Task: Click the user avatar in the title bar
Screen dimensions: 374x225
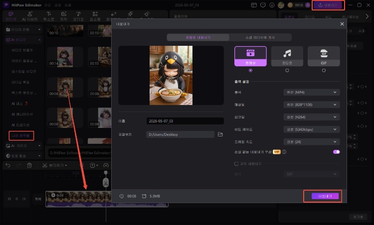Action: click(281, 5)
